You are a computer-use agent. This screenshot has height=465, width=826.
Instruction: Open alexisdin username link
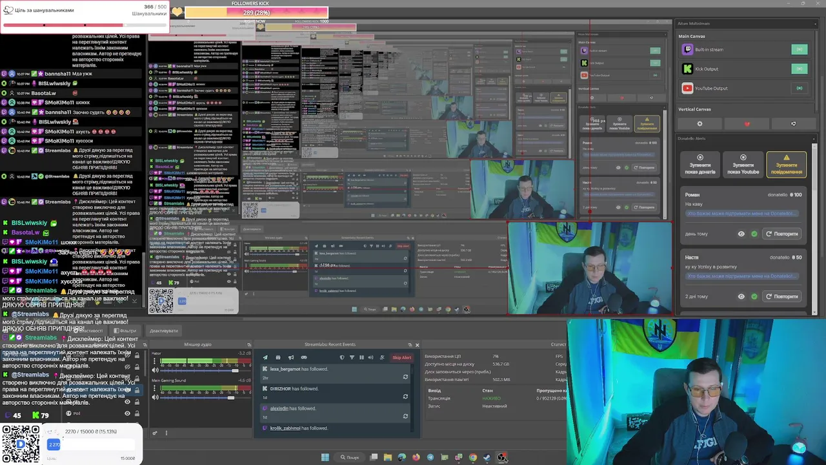click(279, 408)
